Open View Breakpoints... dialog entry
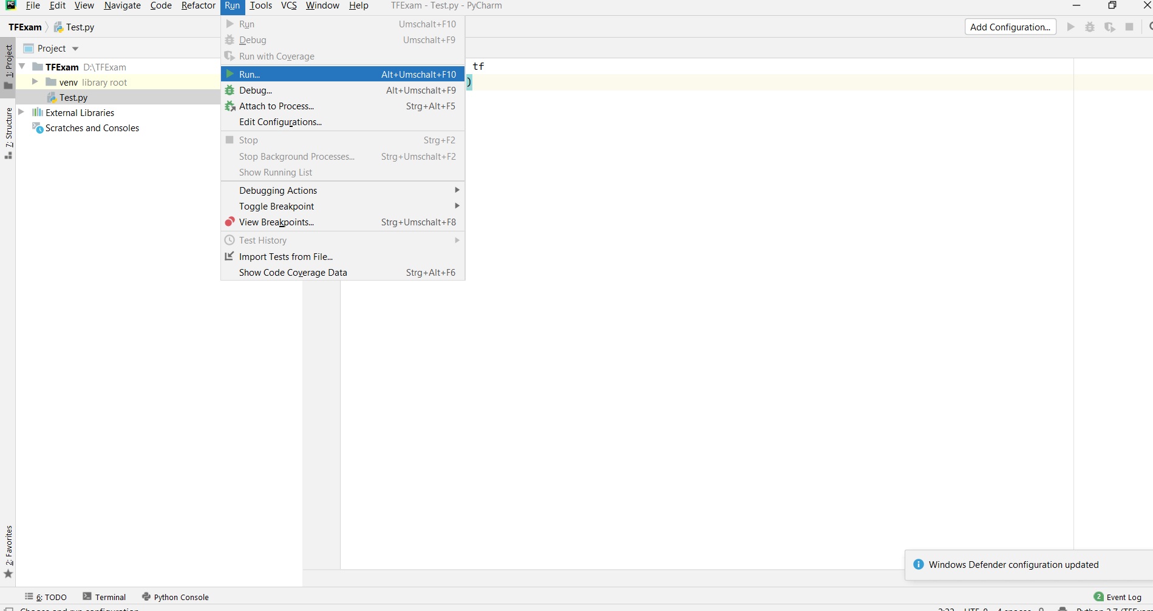 point(342,222)
